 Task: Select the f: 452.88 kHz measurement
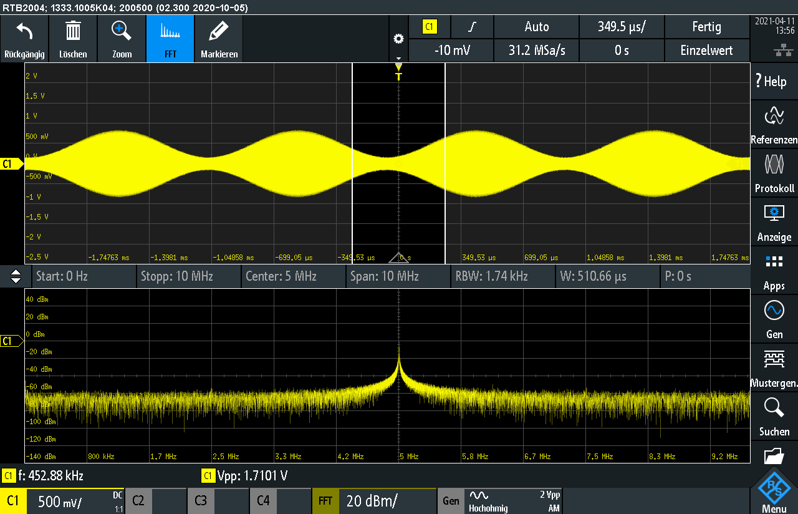pyautogui.click(x=43, y=476)
